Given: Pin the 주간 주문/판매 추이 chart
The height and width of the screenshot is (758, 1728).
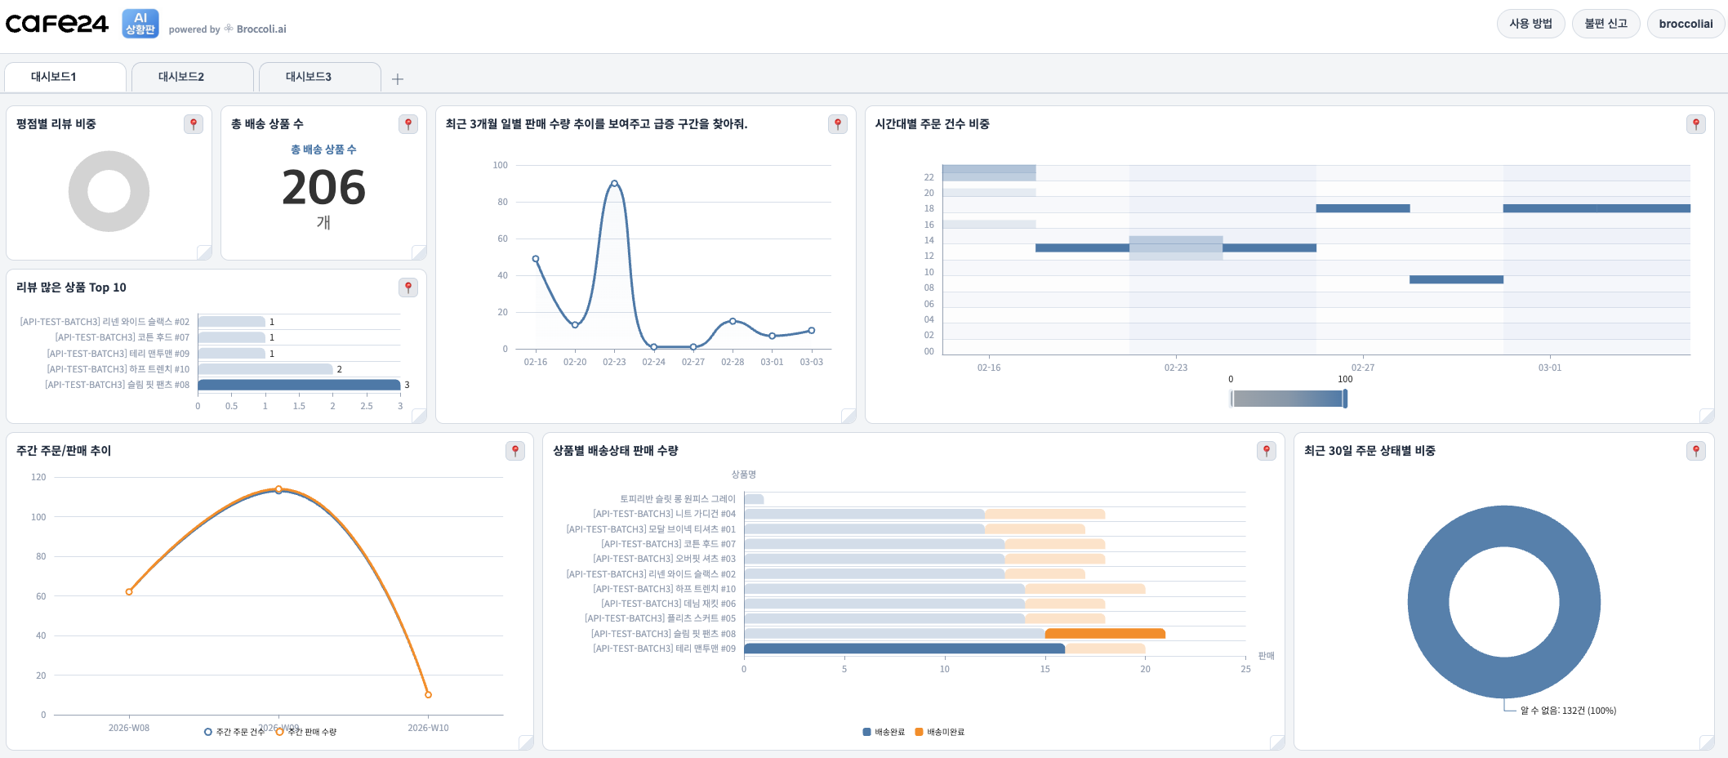Looking at the screenshot, I should 515,451.
